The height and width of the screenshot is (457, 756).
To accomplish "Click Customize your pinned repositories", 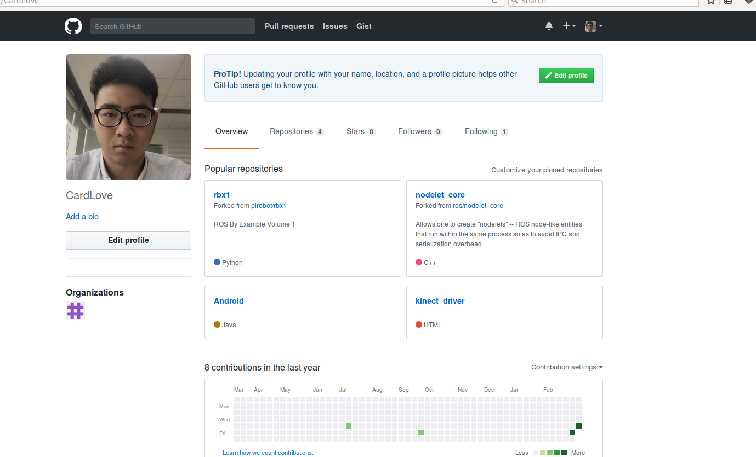I will [x=547, y=170].
